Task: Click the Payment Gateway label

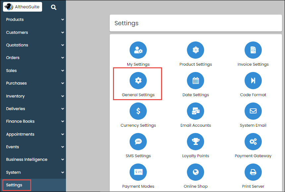Action: pos(253,156)
